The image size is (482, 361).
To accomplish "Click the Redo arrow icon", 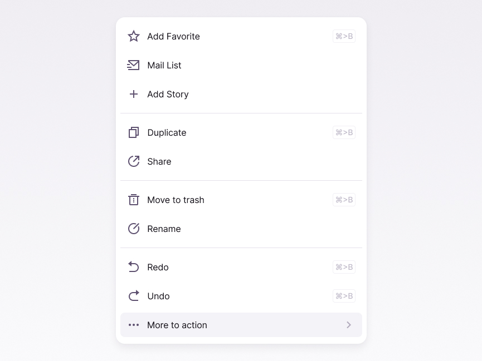I will click(x=134, y=267).
